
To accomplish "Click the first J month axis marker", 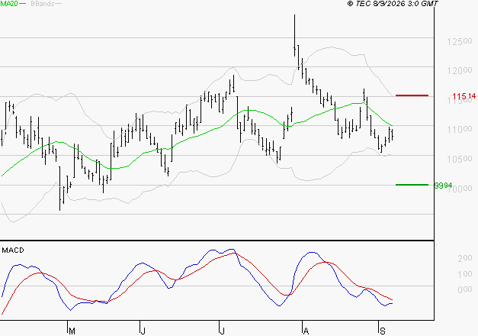I will pyautogui.click(x=143, y=331).
